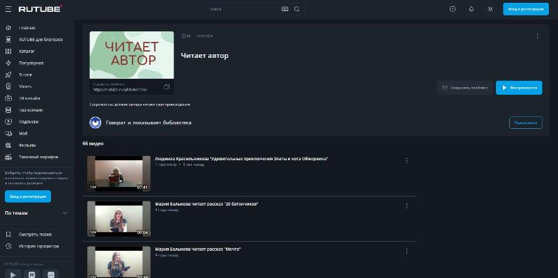Open the channel 'Говорит и показывает библиотека' name link
This screenshot has height=278, width=558.
pos(149,123)
